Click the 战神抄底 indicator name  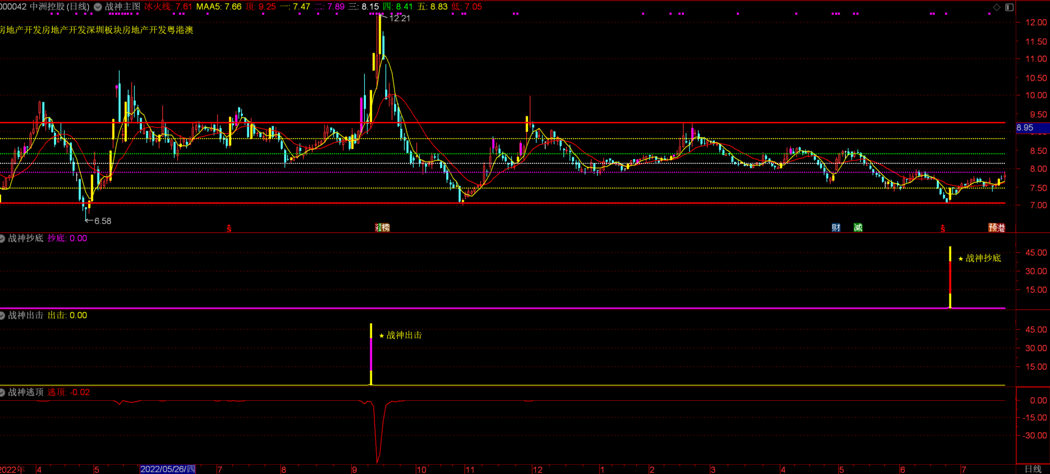pos(25,238)
